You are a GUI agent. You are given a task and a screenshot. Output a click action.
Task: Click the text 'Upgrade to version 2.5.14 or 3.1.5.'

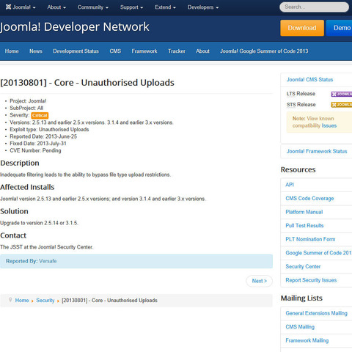(x=39, y=223)
